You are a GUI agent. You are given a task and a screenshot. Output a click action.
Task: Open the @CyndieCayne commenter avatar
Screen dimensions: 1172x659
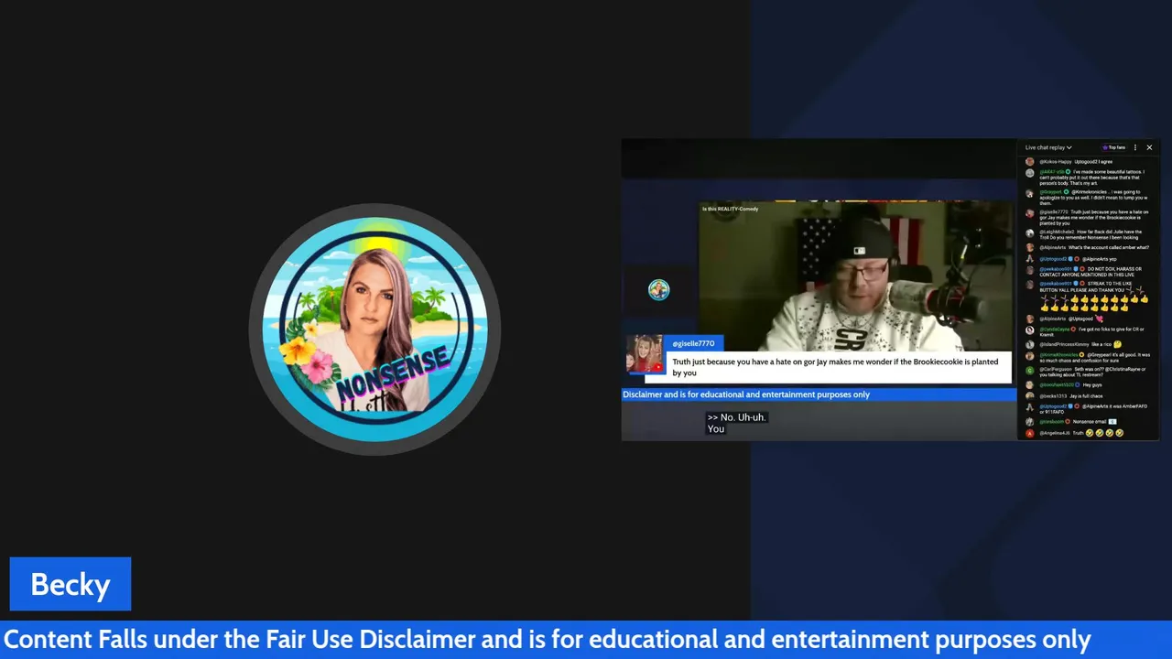point(1030,330)
